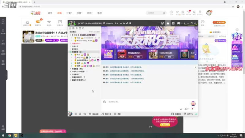The width and height of the screenshot is (245, 138).
Task: Click the emoji icon in chat input
Action: 104,102
